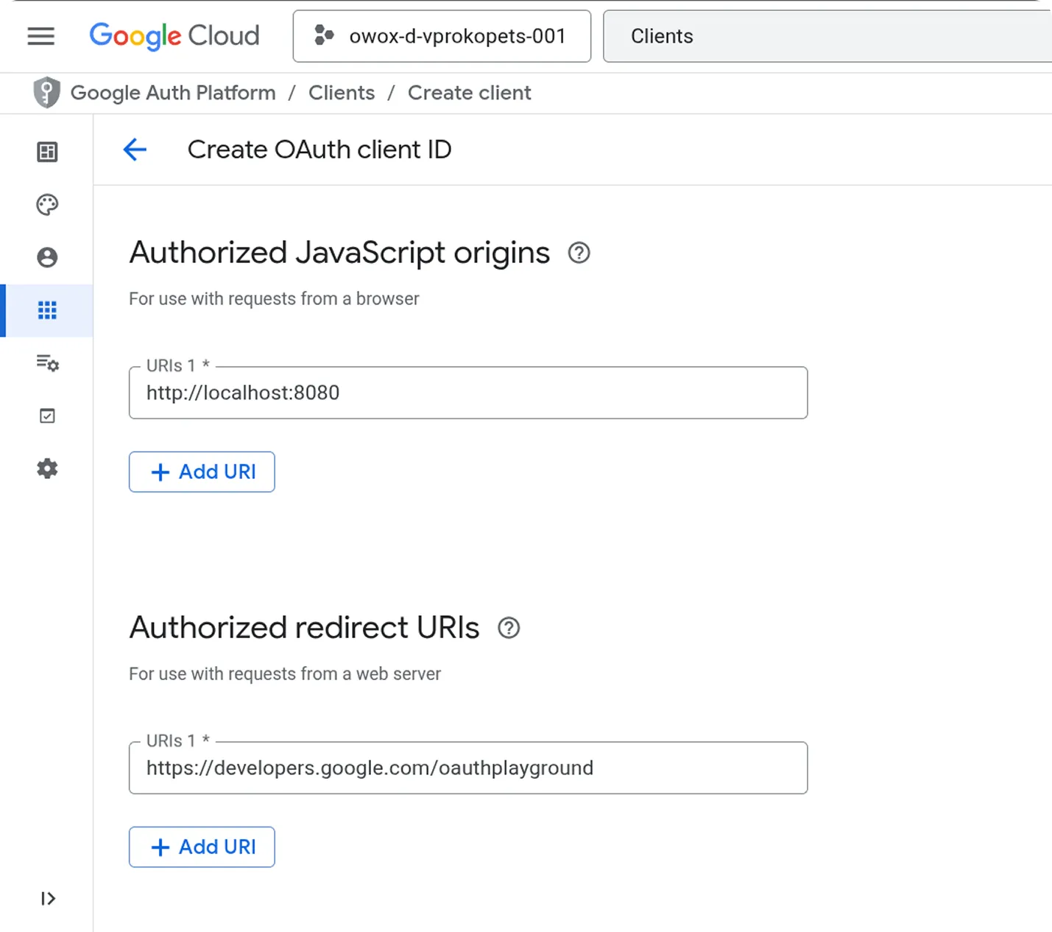Select the Clients grid icon in sidebar
This screenshot has width=1052, height=932.
pyautogui.click(x=47, y=310)
